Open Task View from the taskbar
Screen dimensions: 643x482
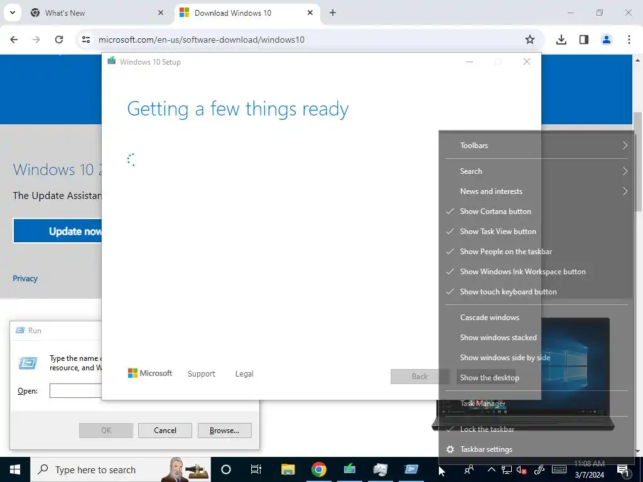pos(256,469)
